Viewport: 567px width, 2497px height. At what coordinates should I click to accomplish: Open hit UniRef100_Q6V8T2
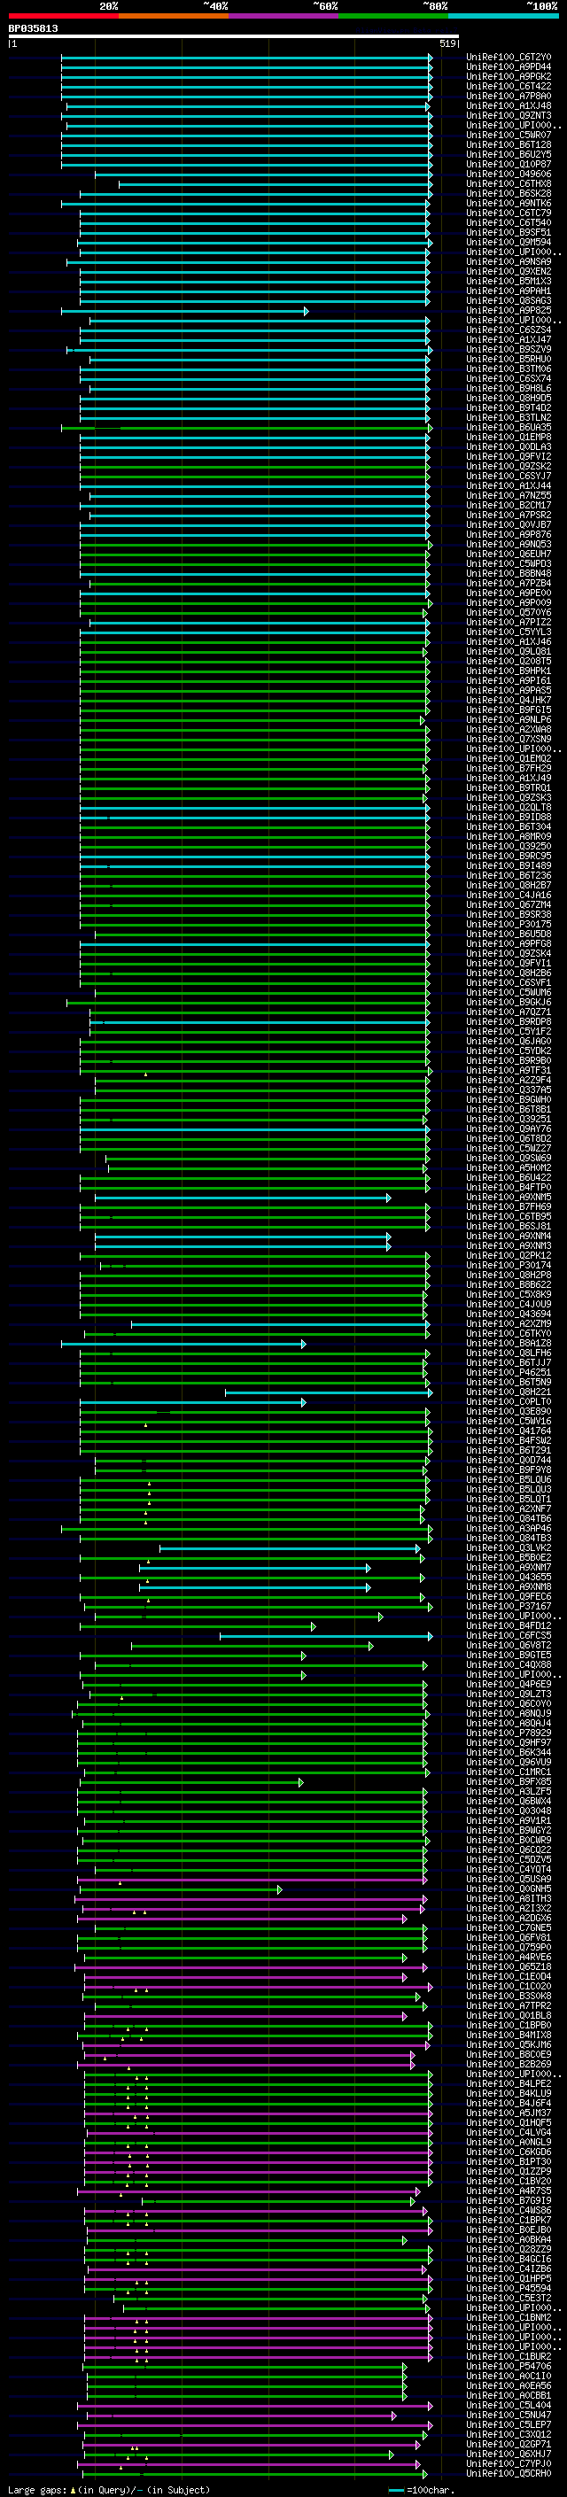(509, 1645)
